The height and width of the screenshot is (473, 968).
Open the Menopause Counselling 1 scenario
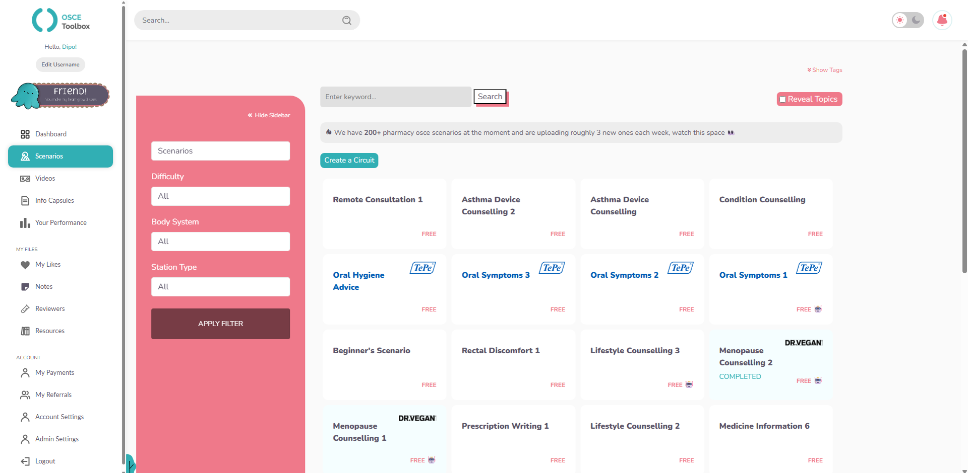tap(385, 439)
